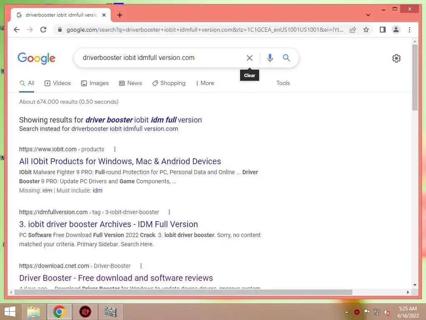Open Google quick settings gear

[396, 58]
